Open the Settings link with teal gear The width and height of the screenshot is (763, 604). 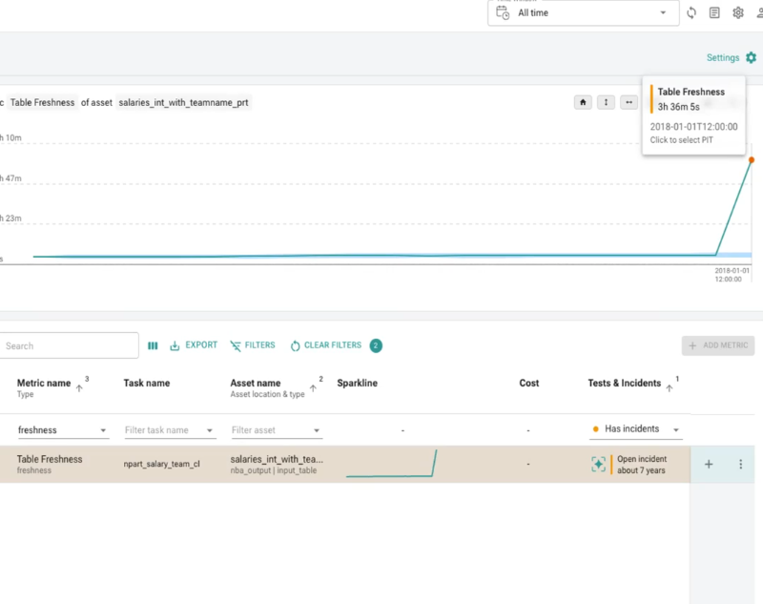click(732, 57)
